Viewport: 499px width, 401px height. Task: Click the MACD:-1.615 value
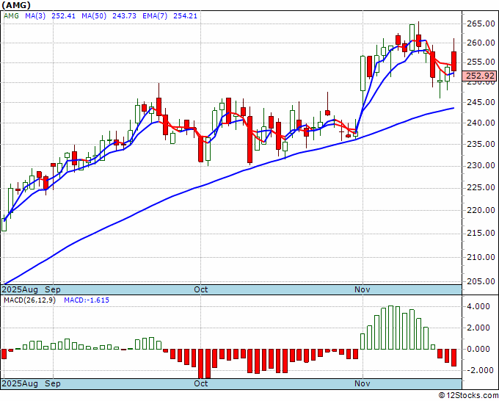point(87,300)
